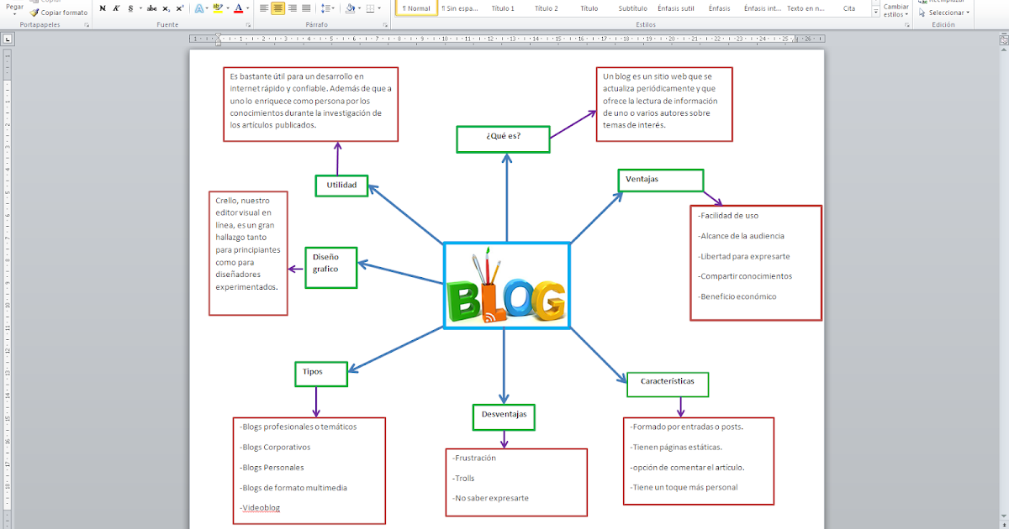This screenshot has height=529, width=1009.
Task: Toggle underline formatting with the S icon
Action: tap(130, 8)
